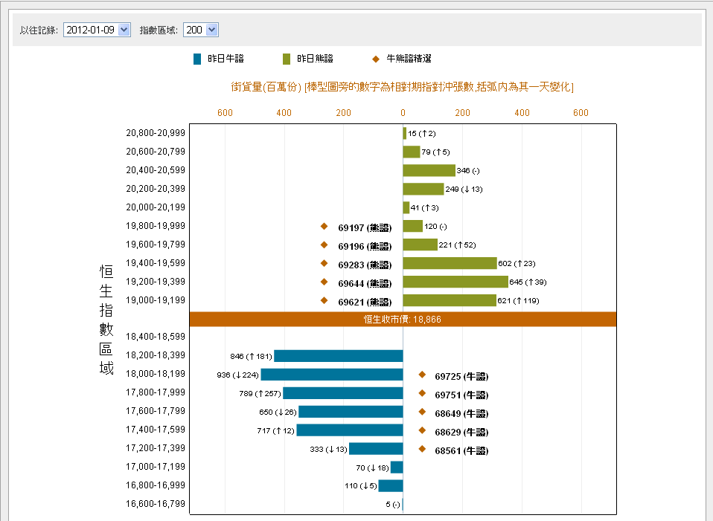Click the green 昨日熊證 legend swatch
Screen dimensions: 713x521
tap(287, 59)
